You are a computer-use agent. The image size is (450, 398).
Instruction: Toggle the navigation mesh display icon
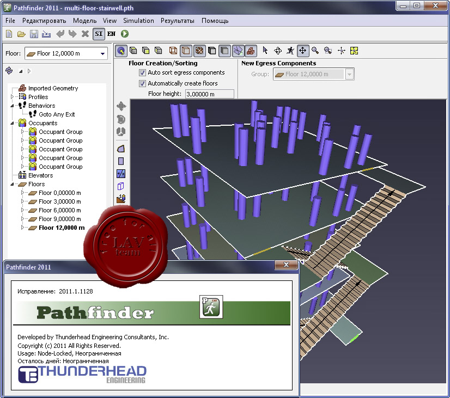click(x=238, y=51)
